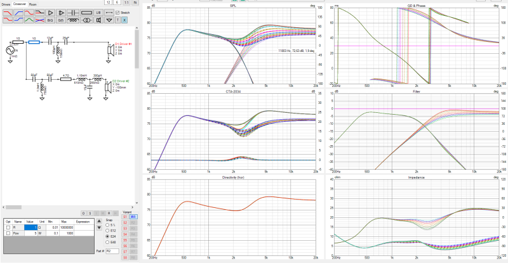Screen dimensions: 508x263
Task: Select the E24 snap option
Action: click(x=107, y=236)
